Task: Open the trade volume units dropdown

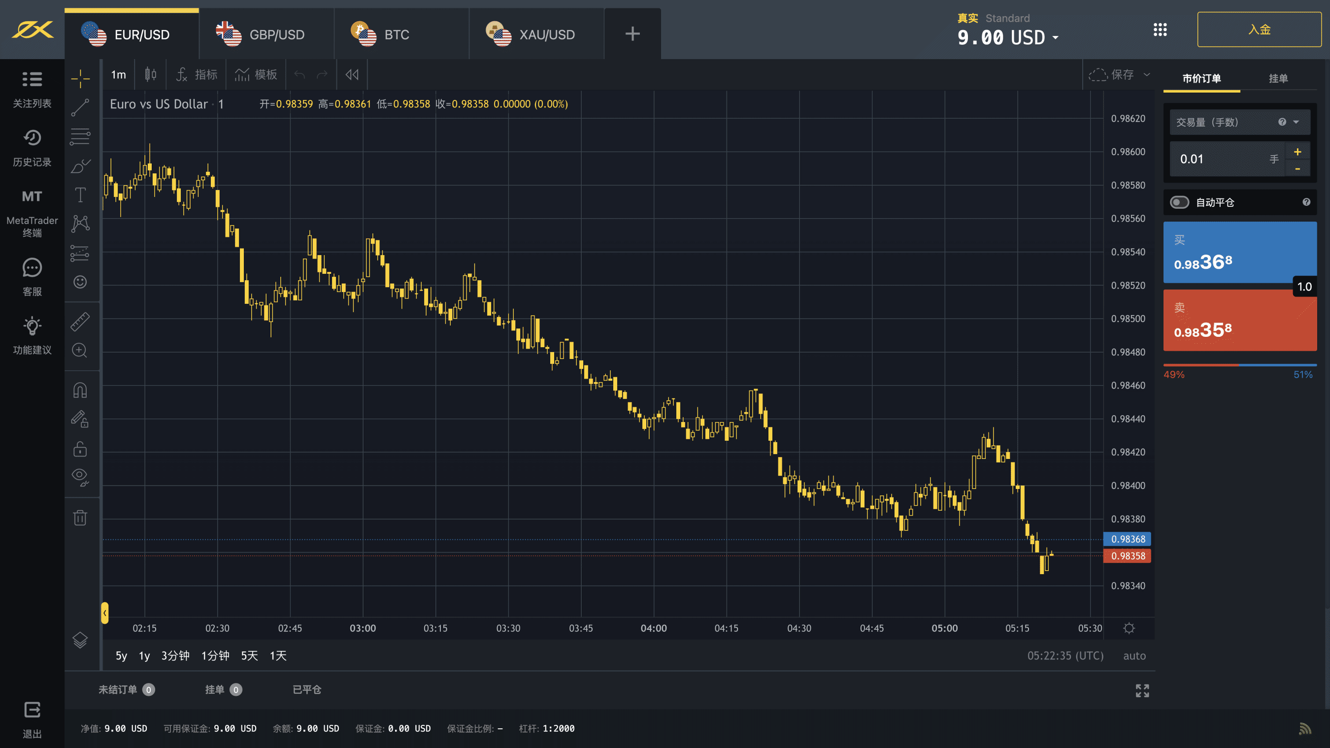Action: 1296,122
